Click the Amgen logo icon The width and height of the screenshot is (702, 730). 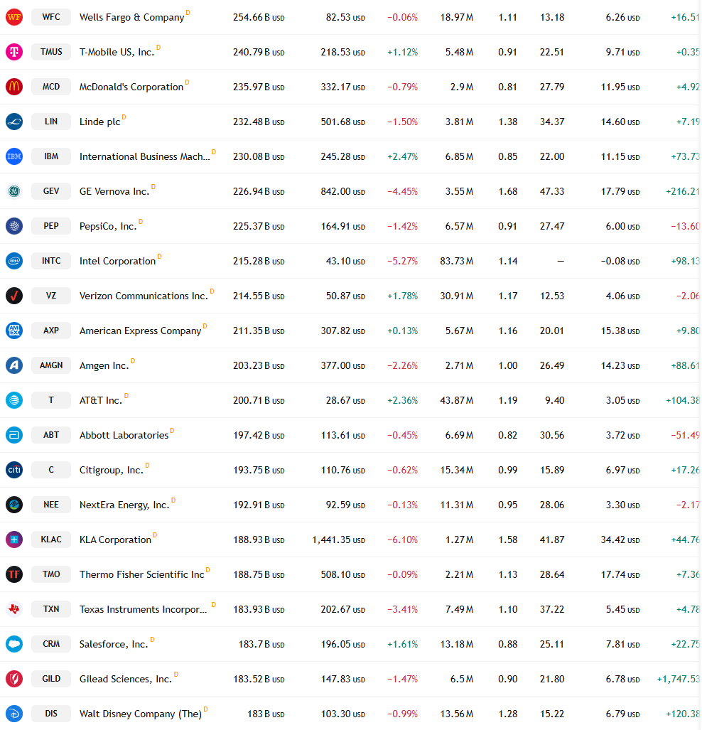[14, 365]
